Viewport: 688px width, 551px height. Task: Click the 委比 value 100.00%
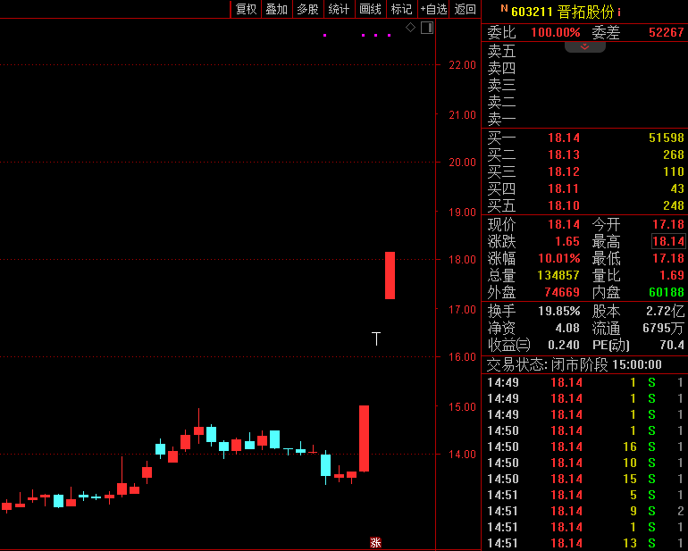[x=556, y=32]
